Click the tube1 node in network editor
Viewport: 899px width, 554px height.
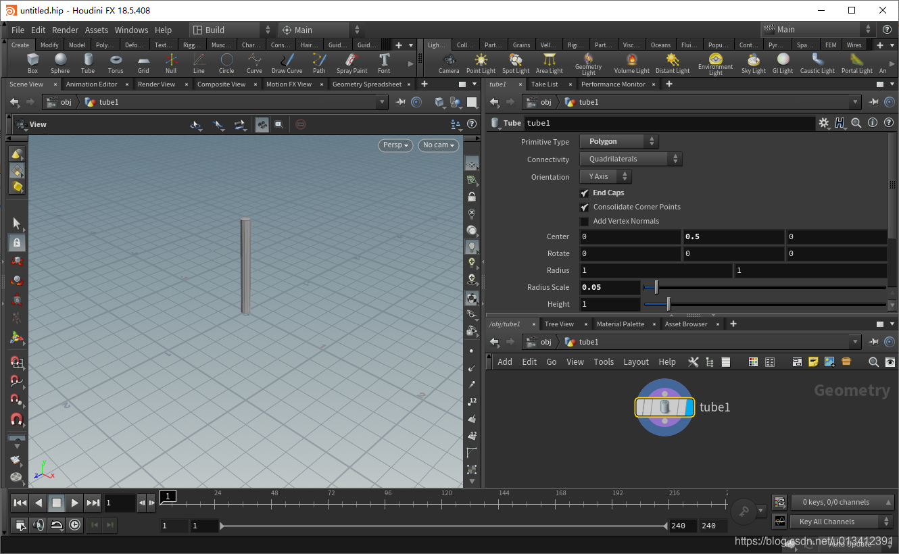pos(664,407)
